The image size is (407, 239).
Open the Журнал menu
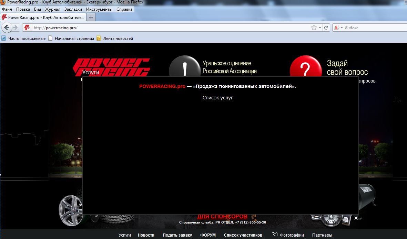pyautogui.click(x=52, y=9)
